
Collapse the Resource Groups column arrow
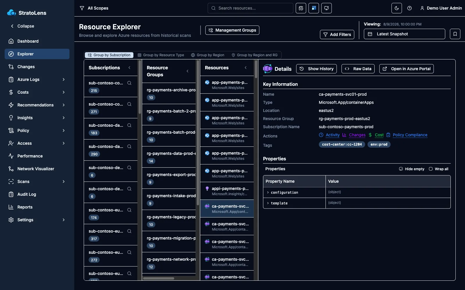click(187, 71)
